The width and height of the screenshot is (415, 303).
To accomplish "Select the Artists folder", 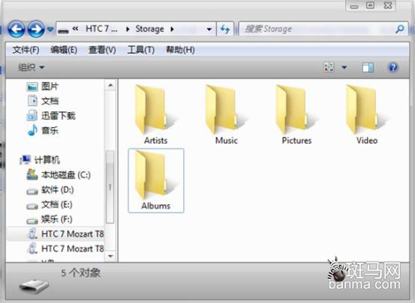I will [x=155, y=115].
